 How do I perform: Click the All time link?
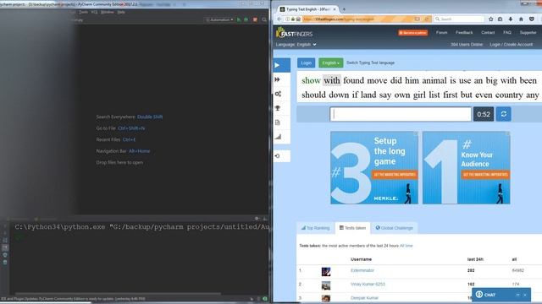click(406, 246)
